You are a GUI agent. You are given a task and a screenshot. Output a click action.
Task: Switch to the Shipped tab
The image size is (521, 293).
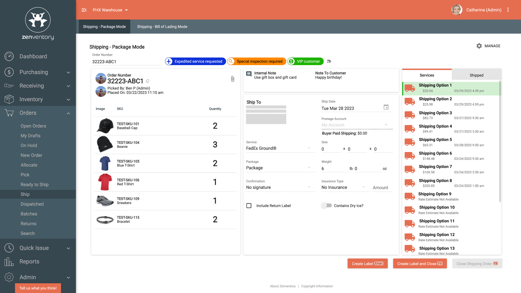[476, 75]
